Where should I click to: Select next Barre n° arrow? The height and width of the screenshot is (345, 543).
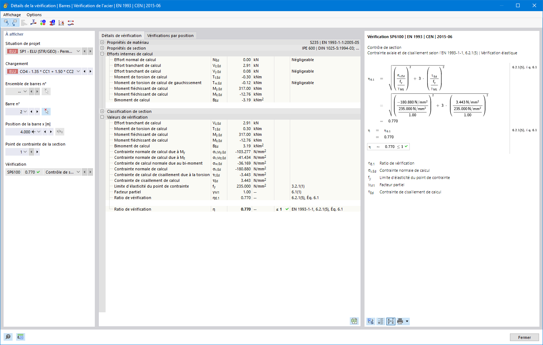pyautogui.click(x=37, y=112)
